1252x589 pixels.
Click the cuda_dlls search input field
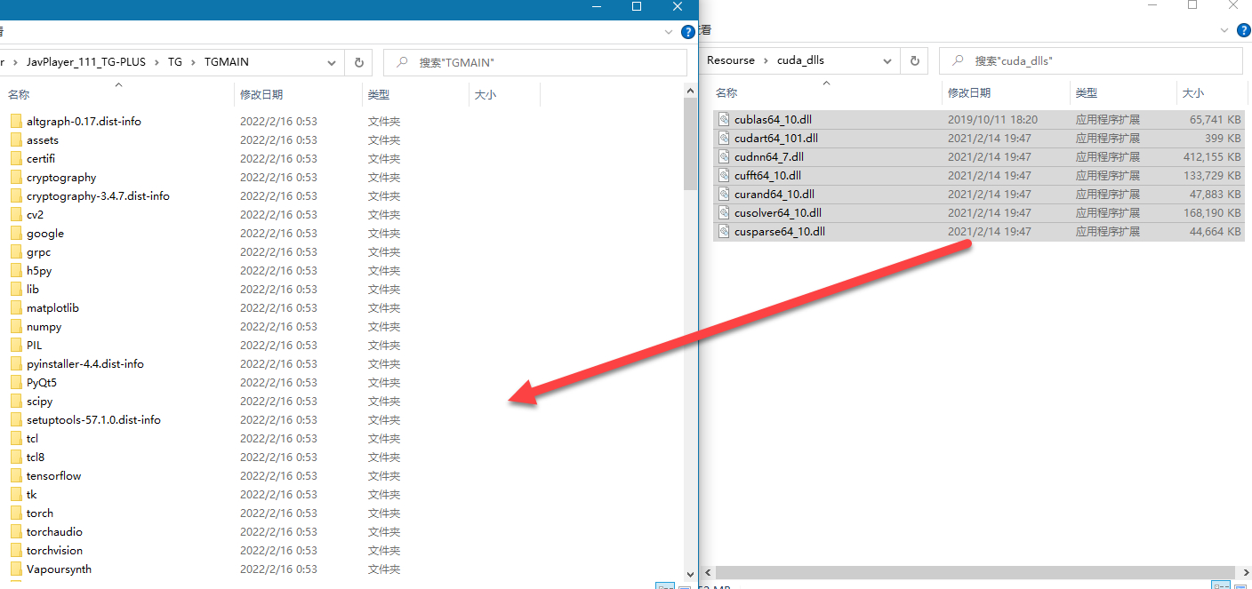(1091, 60)
